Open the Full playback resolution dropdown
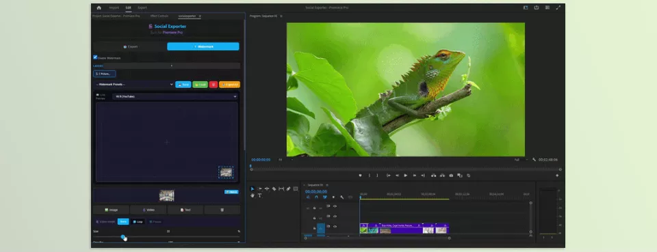The width and height of the screenshot is (657, 252). (x=521, y=160)
